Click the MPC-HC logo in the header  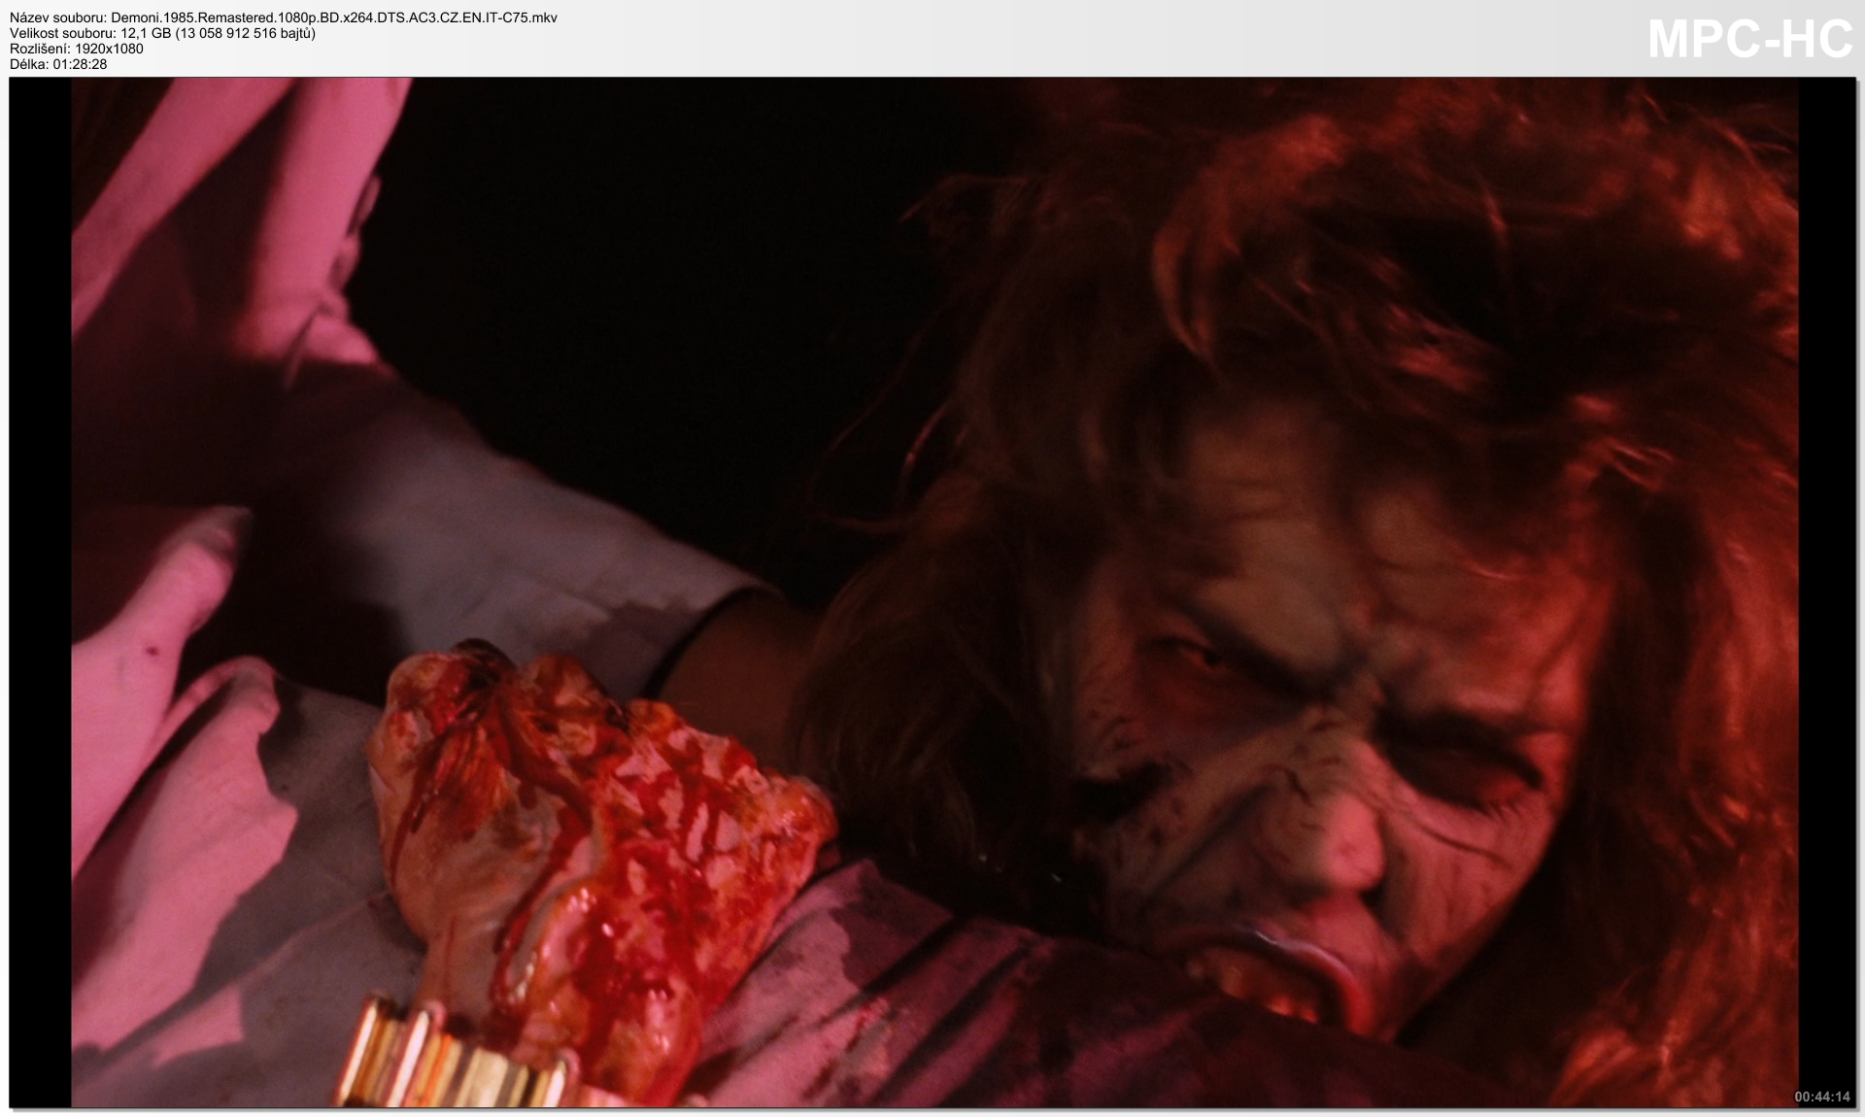1749,40
